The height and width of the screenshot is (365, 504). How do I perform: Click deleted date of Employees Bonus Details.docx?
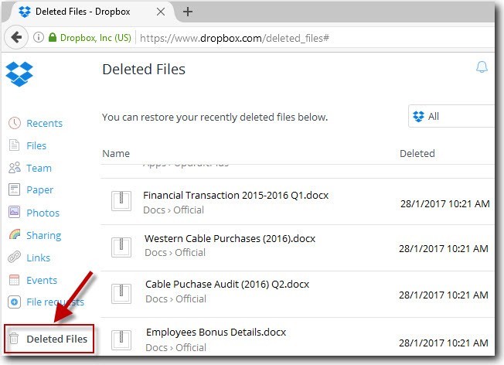tap(444, 343)
